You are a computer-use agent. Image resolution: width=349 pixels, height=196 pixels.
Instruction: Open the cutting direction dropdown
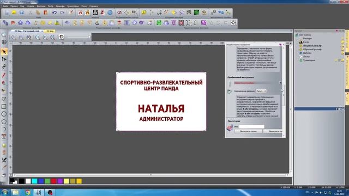click(261, 91)
